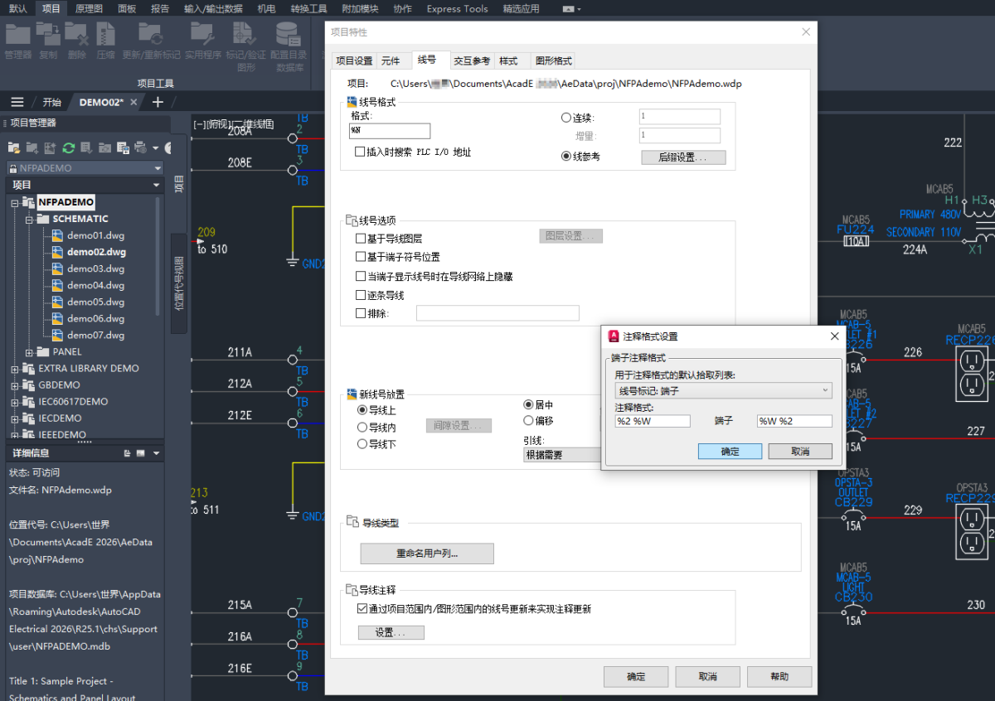
Task: Click the 后缀设置... button
Action: [683, 157]
